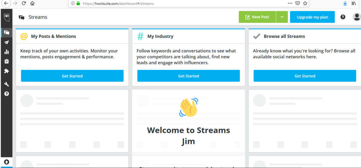The image size is (361, 168).
Task: Open the Publisher paper plane icon
Action: tap(7, 42)
